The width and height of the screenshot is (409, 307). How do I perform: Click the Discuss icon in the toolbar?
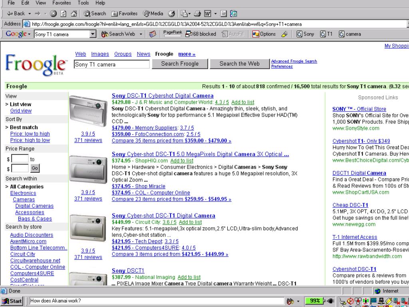pyautogui.click(x=224, y=14)
